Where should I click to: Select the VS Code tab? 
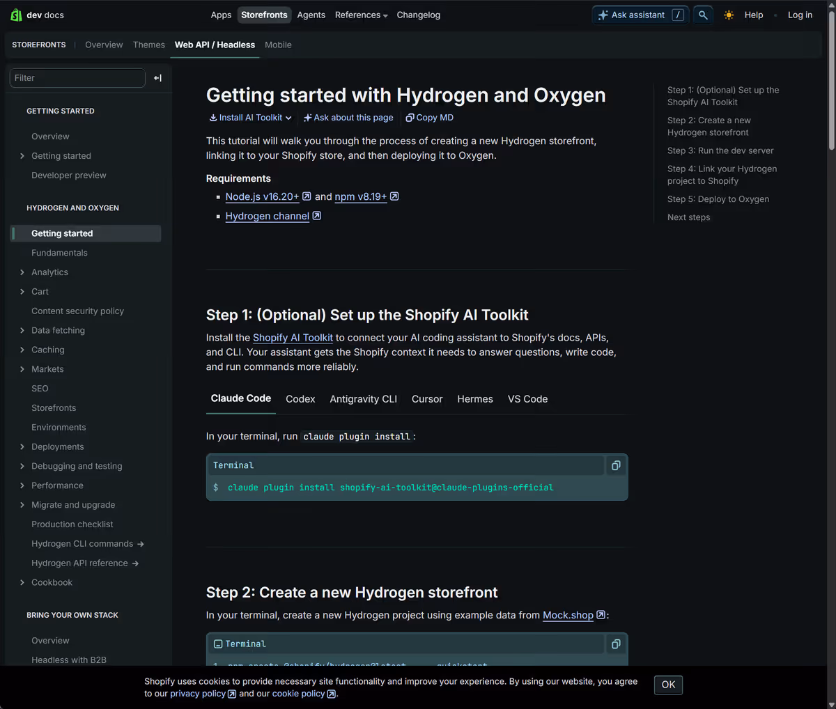(x=527, y=399)
